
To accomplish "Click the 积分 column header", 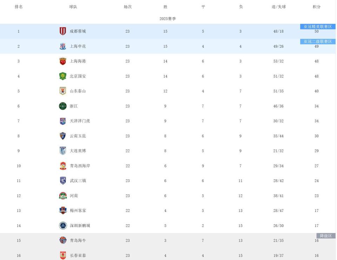I will (x=316, y=7).
